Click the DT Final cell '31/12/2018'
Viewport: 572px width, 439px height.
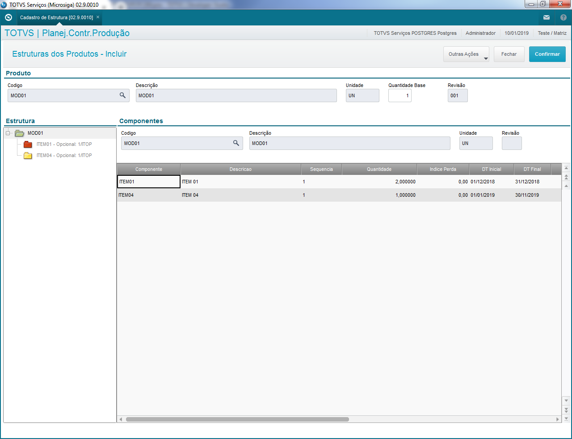532,182
